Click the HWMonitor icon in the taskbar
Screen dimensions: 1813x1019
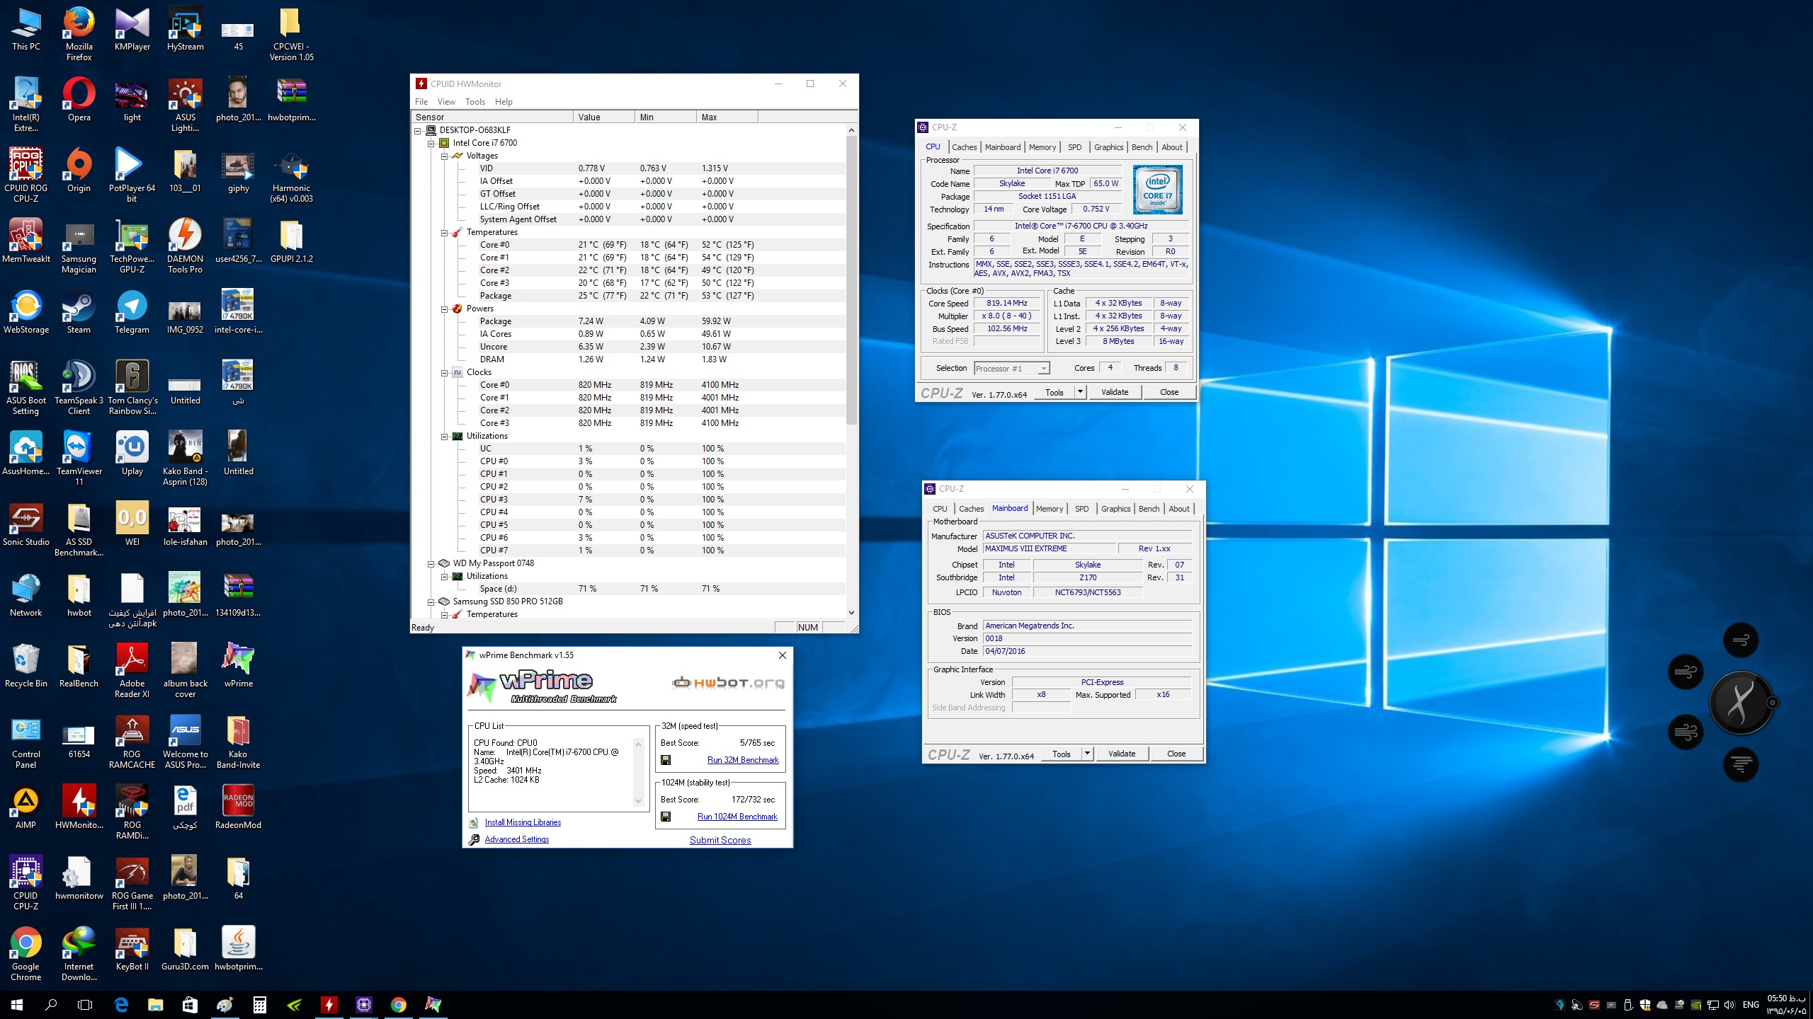coord(329,1004)
